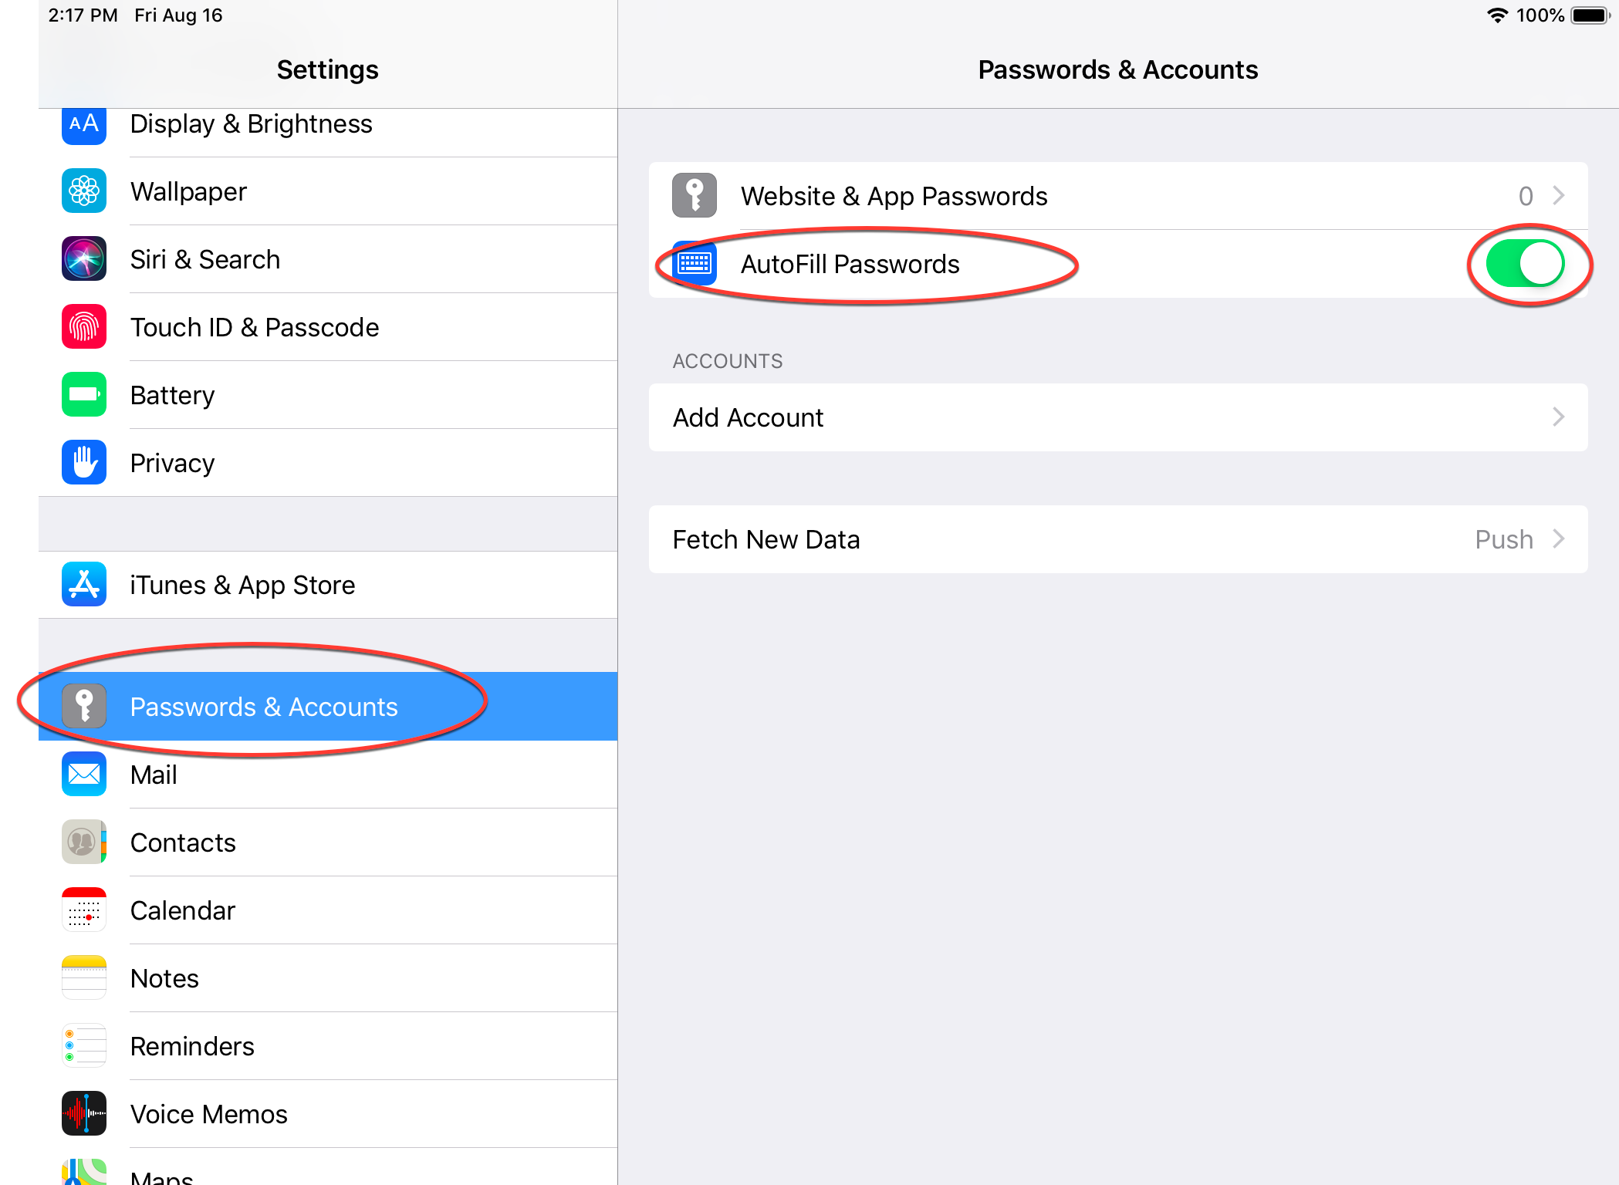Open Notes settings row

(x=164, y=978)
